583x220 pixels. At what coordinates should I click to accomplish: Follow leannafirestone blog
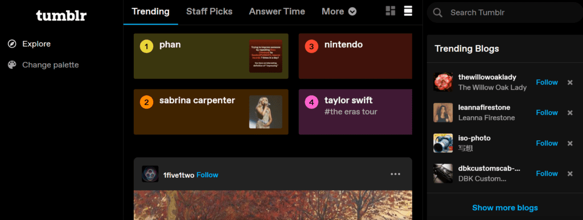pos(547,113)
